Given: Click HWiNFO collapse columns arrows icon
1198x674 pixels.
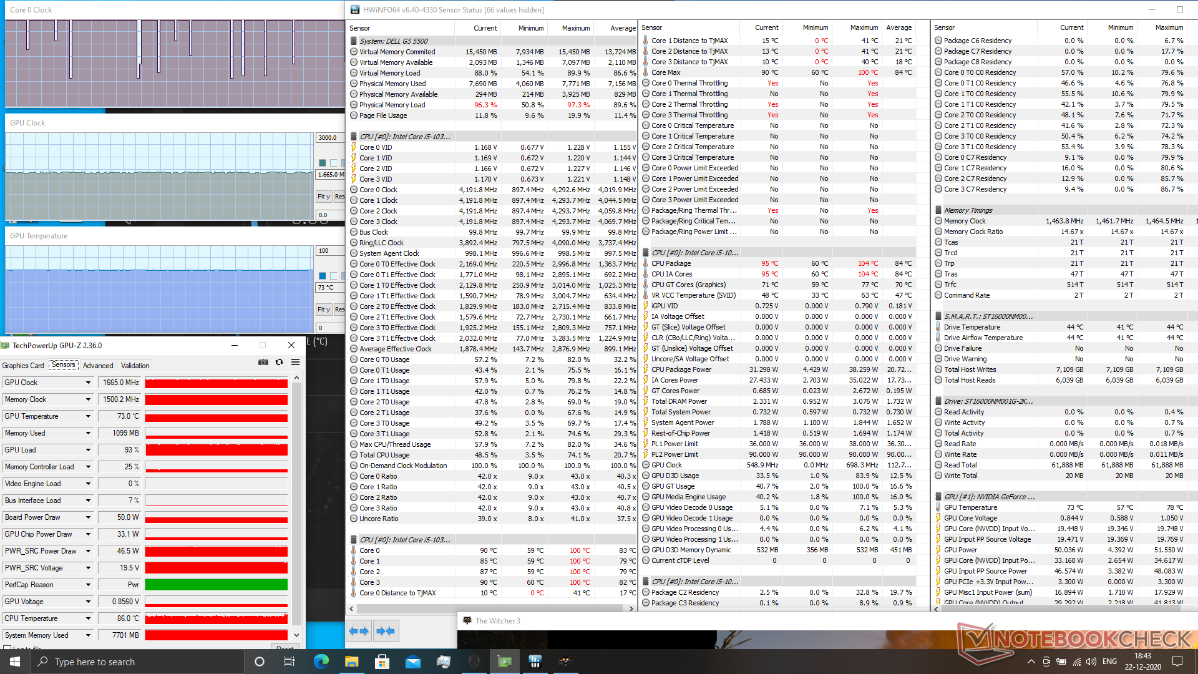Looking at the screenshot, I should [x=386, y=631].
